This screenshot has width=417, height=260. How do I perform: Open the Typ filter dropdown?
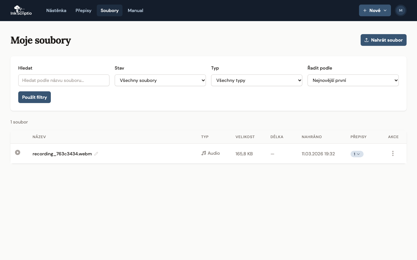[256, 80]
